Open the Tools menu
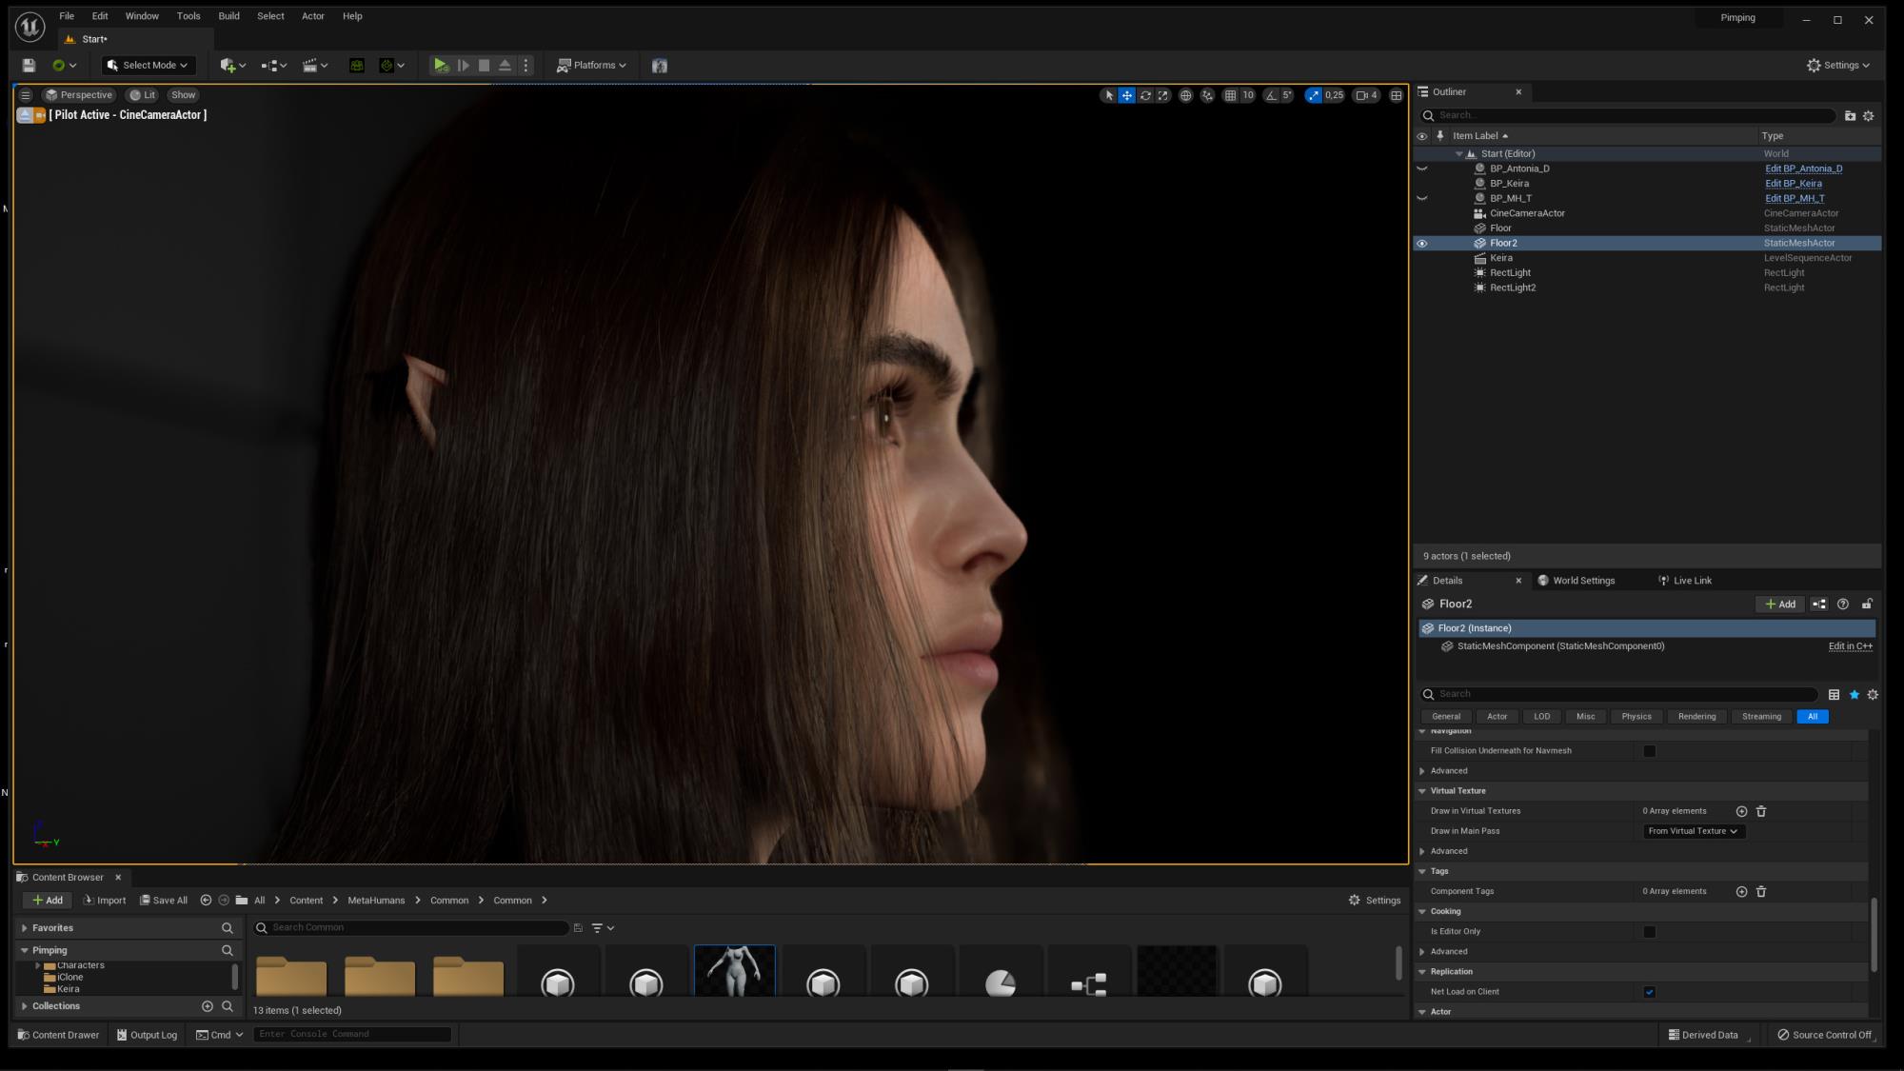 pyautogui.click(x=188, y=16)
